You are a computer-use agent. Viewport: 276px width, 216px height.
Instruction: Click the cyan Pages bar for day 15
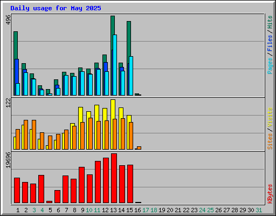pos(131,76)
